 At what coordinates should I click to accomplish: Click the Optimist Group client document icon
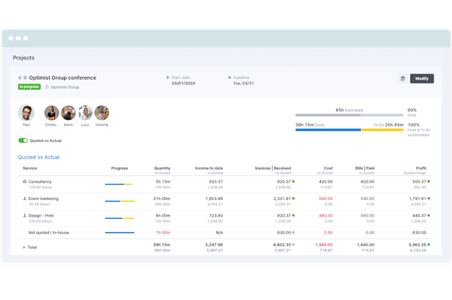click(47, 87)
